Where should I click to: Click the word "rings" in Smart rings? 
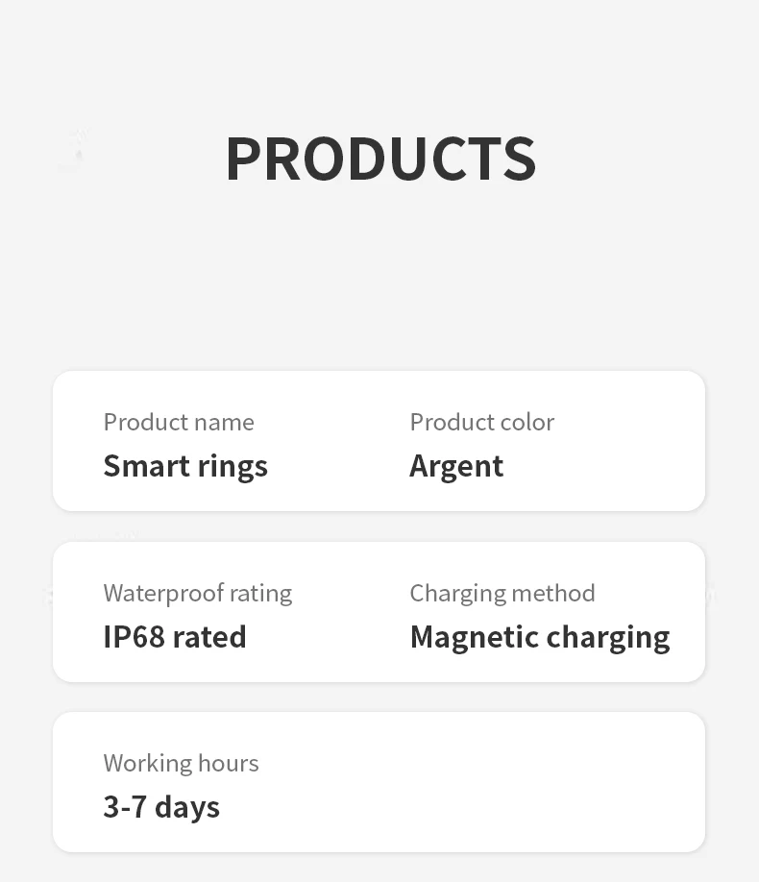tap(233, 467)
